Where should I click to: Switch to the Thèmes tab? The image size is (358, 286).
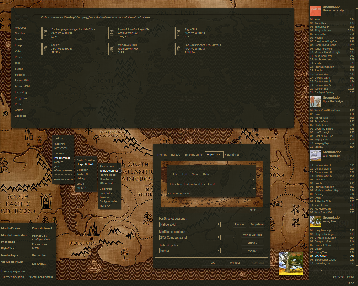[x=162, y=155]
